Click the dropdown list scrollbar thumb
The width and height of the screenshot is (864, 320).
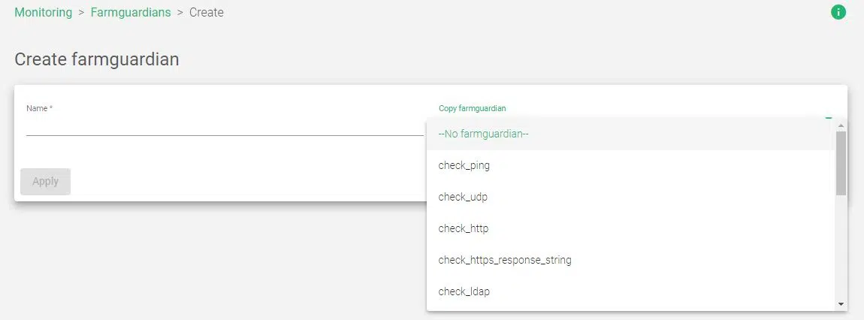[841, 162]
